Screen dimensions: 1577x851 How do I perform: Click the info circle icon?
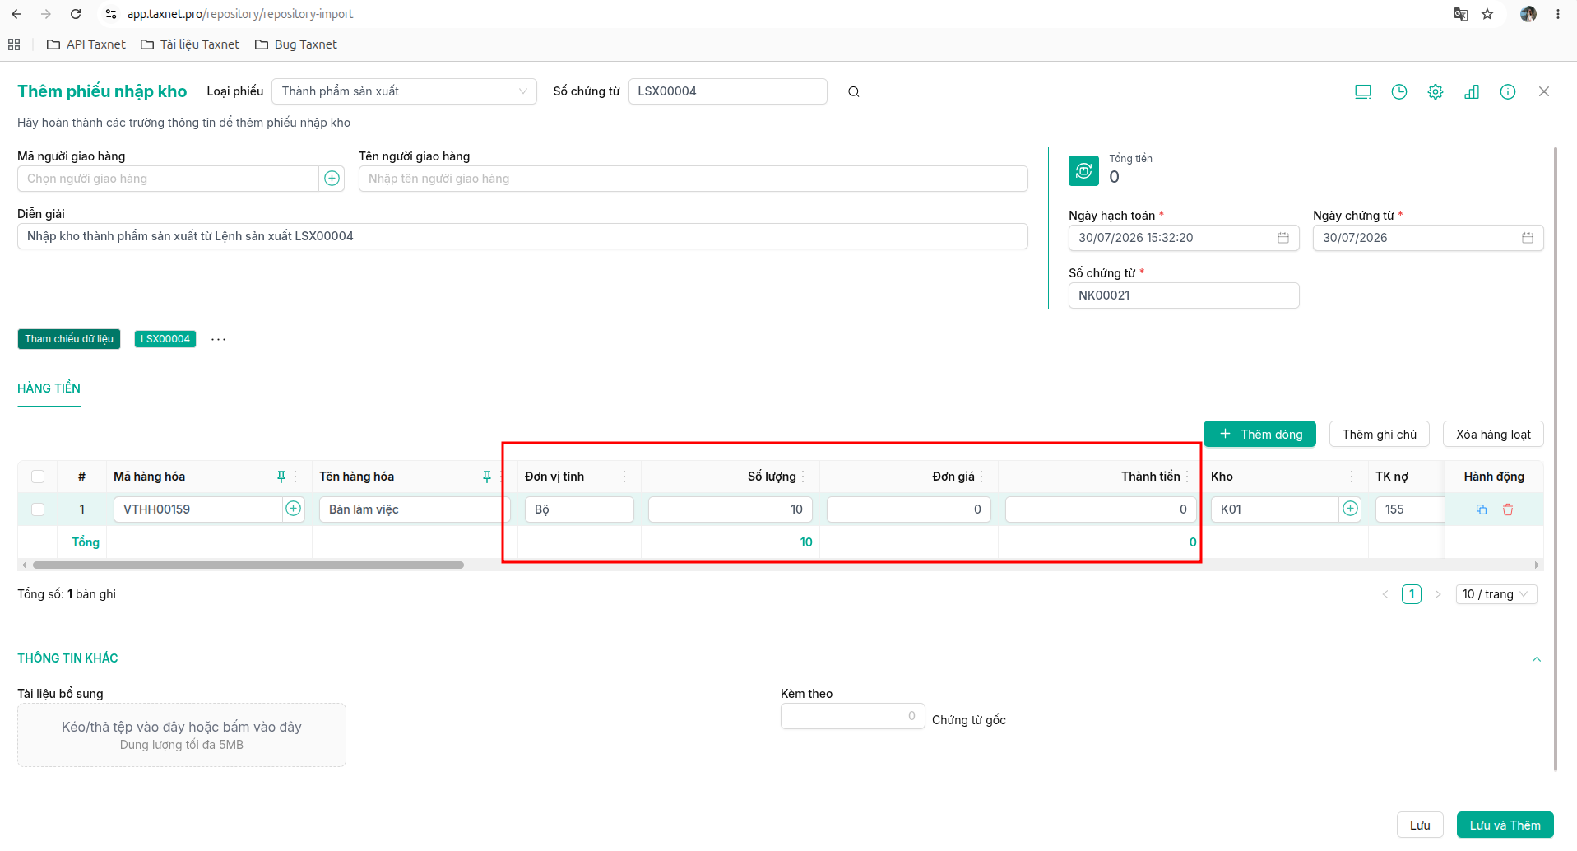1507,91
